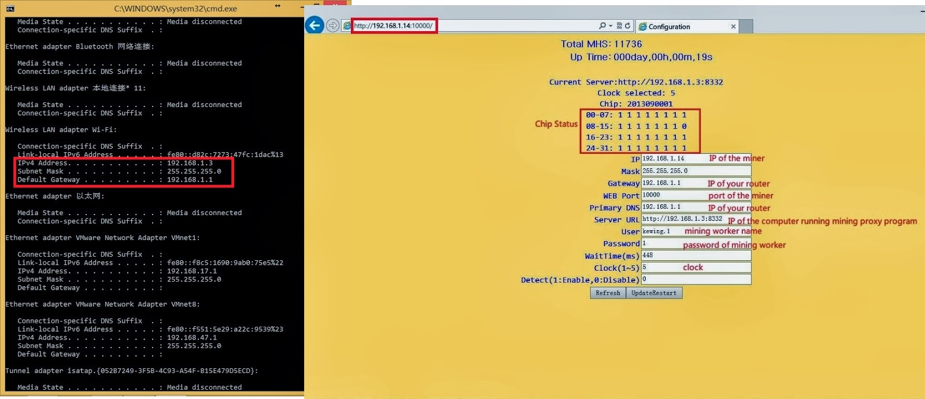This screenshot has height=399, width=925.
Task: Click 'Wireless LAN adapter Wi-Fi:' heading in cmd
Action: 61,130
